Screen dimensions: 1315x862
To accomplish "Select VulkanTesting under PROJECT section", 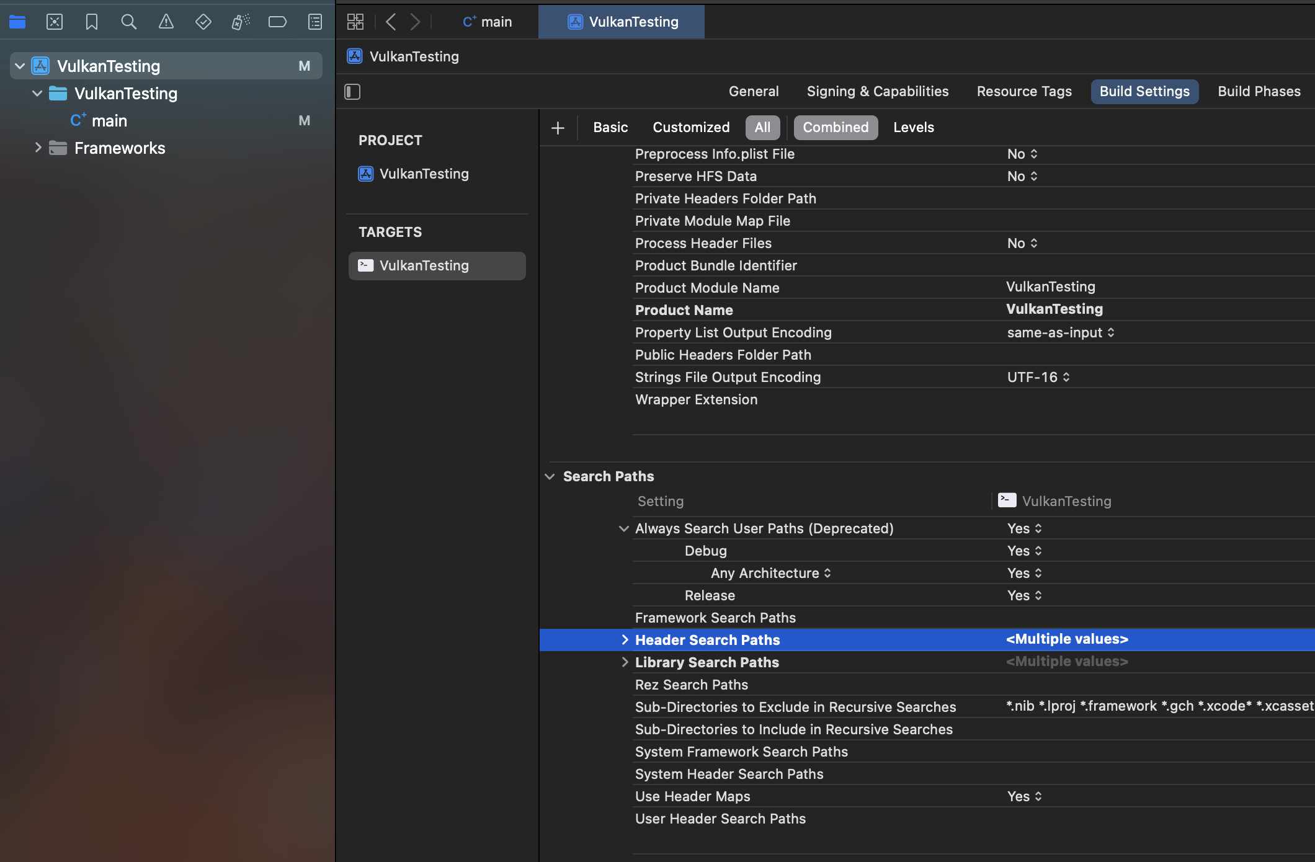I will click(424, 174).
